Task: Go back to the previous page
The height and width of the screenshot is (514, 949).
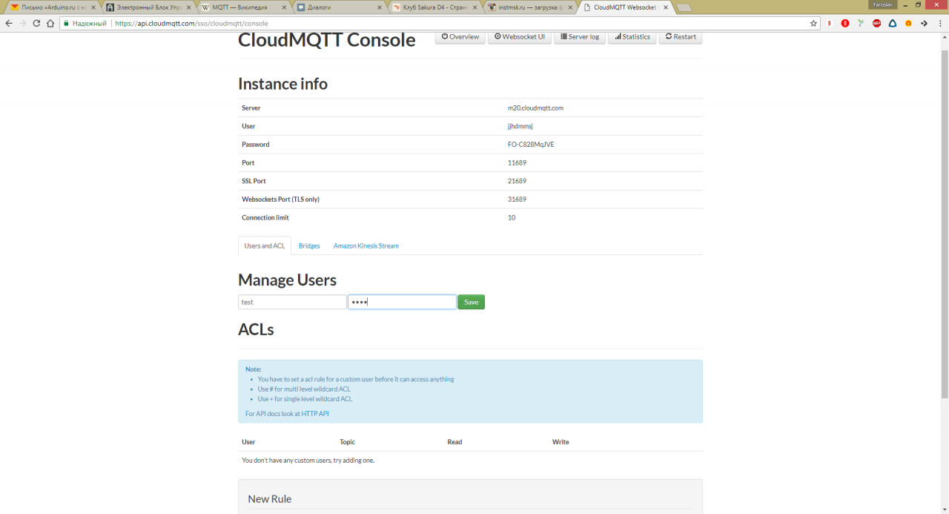Action: coord(9,23)
